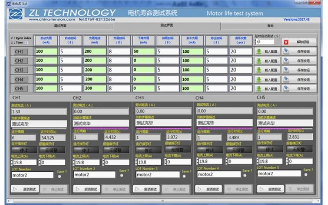Click the play icon of CH5 start test
This screenshot has width=328, height=205.
click(261, 189)
